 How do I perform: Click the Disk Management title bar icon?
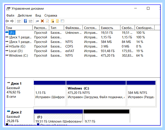click(8, 9)
